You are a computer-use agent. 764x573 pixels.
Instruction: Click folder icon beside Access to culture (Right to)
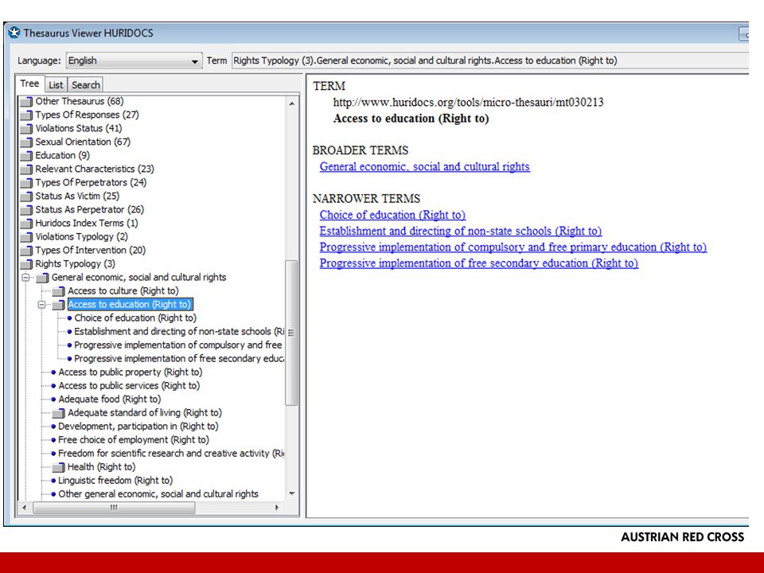[58, 291]
